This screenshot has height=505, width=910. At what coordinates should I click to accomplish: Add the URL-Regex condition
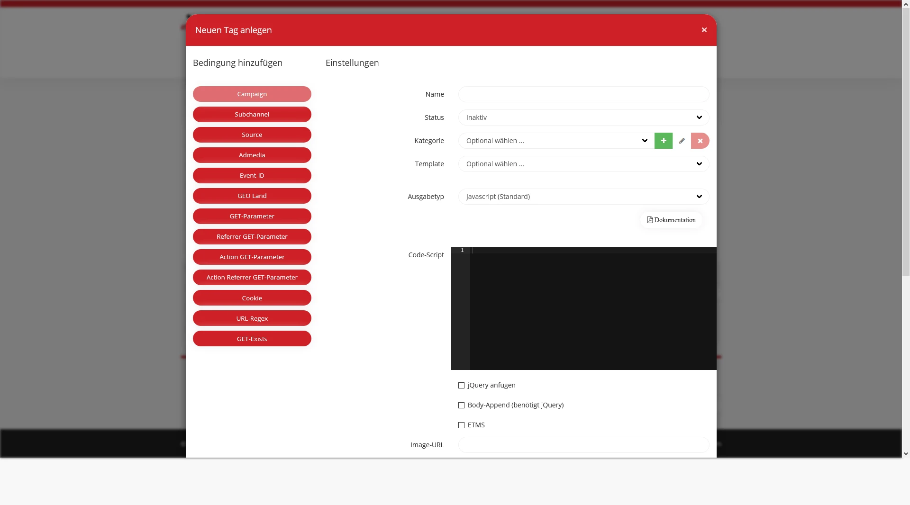click(x=252, y=318)
